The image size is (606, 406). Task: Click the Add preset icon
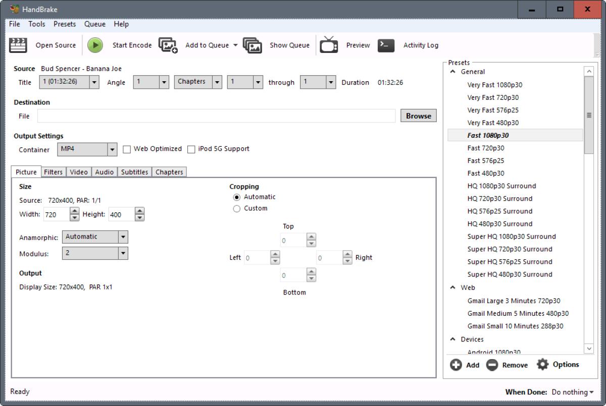tap(455, 365)
